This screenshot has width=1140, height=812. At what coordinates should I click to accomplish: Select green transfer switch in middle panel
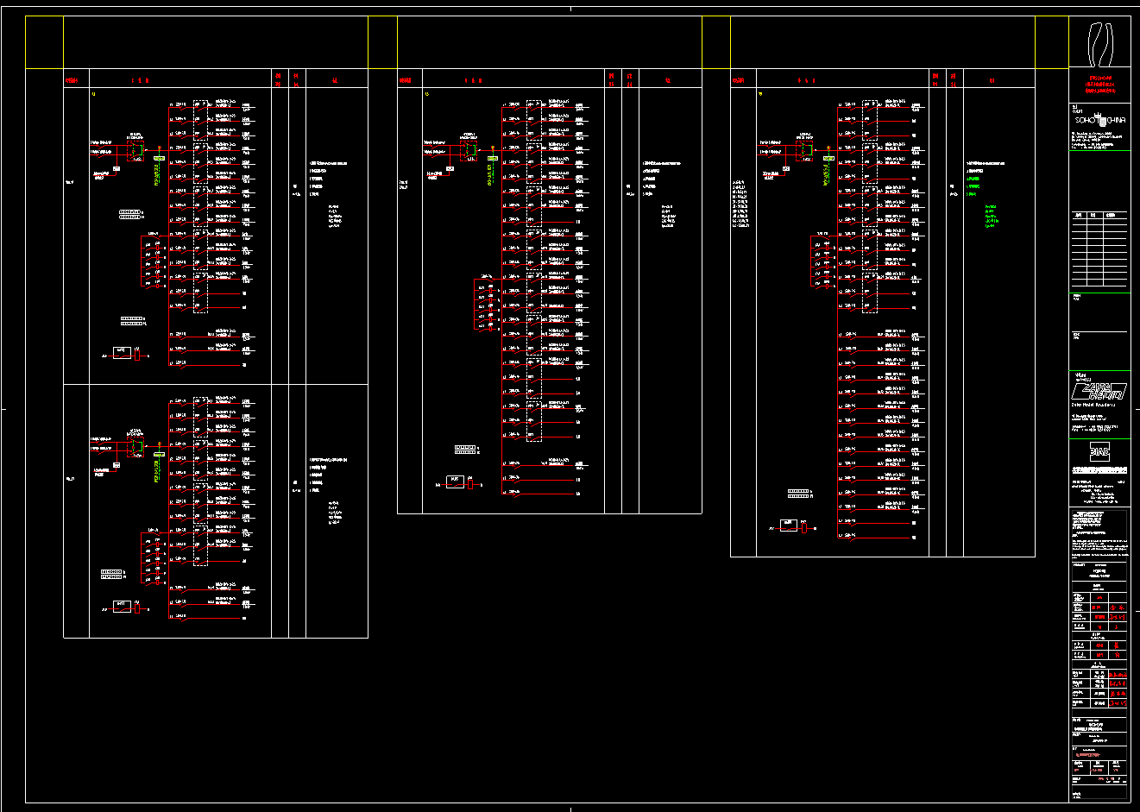pos(470,151)
